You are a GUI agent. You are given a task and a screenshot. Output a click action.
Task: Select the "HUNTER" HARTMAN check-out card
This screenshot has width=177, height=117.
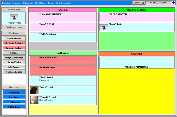click(x=137, y=63)
